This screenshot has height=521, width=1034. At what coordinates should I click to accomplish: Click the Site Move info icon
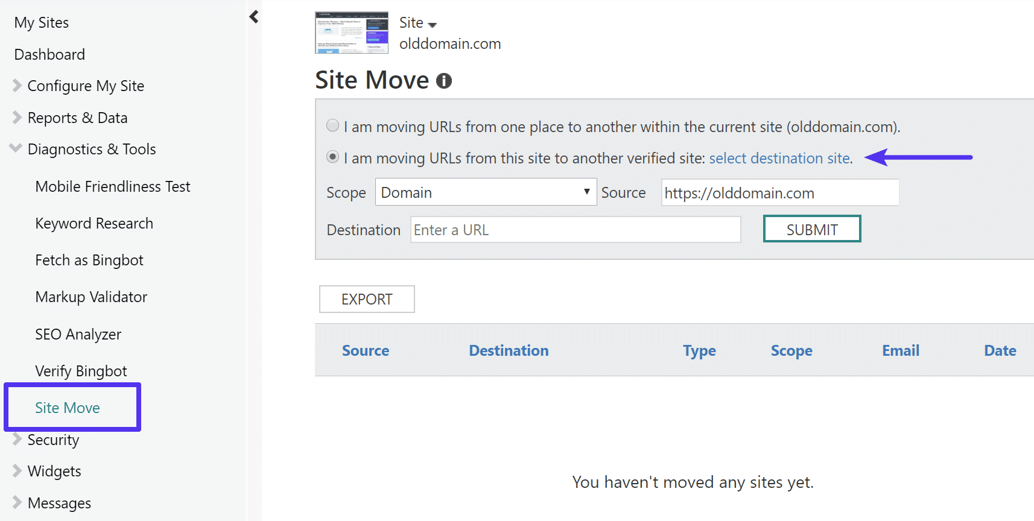tap(444, 80)
